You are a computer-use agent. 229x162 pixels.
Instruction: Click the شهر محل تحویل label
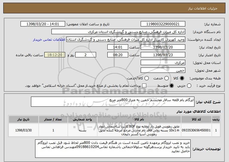tap(208, 70)
